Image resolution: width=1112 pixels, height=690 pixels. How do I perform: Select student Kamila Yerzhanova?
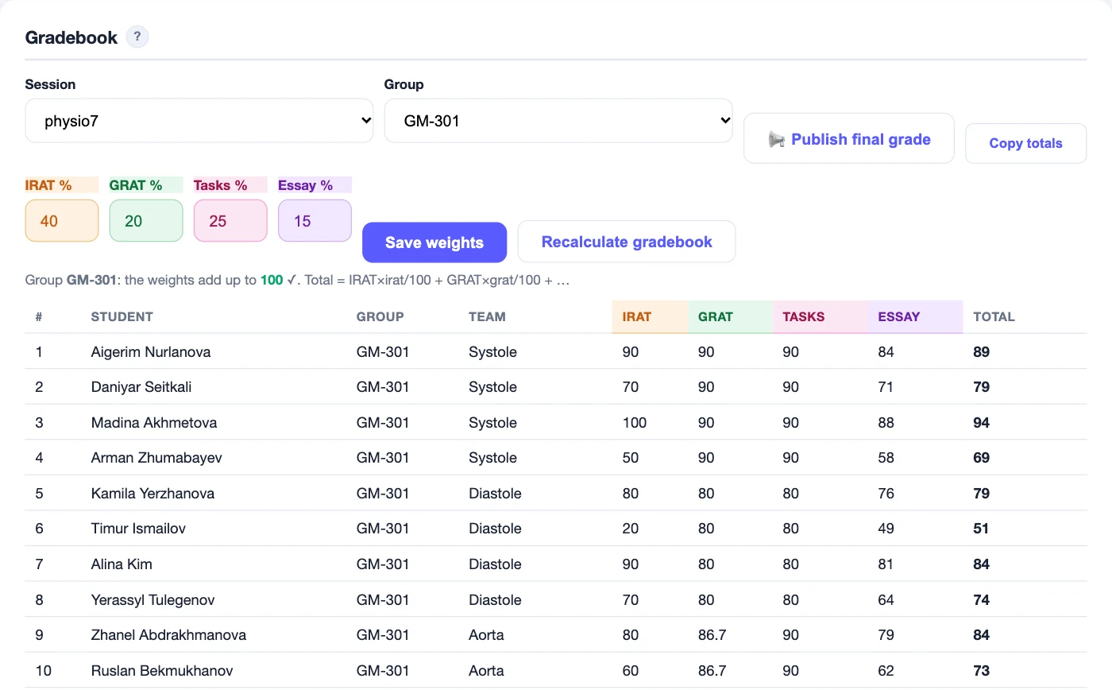[x=153, y=493]
